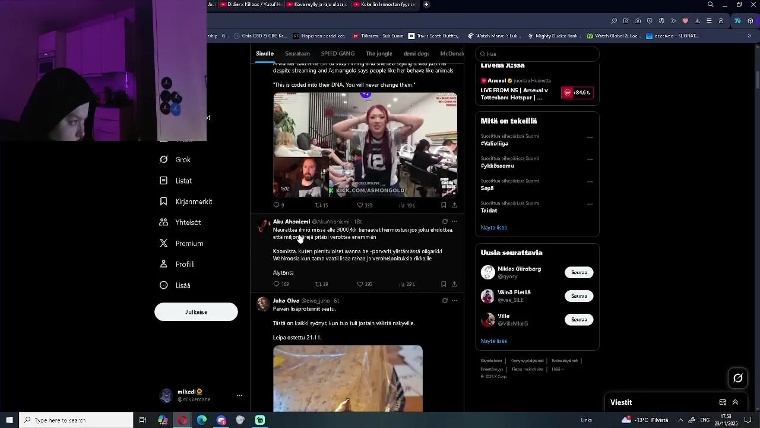
Task: Click Näytä lisää under trends
Action: coord(493,228)
